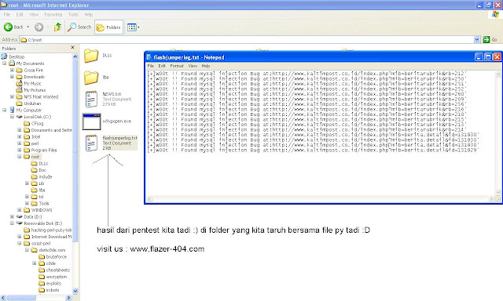Select the CFLog folder in tree
This screenshot has width=503, height=301.
click(x=37, y=124)
